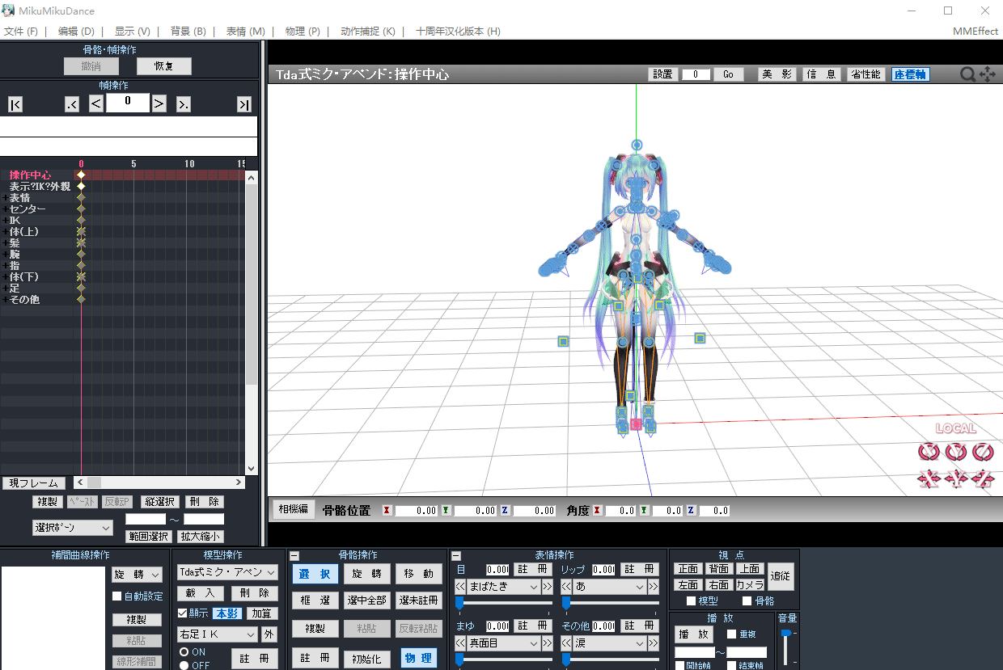Click the 物理 physics button in bone operations
The image size is (1003, 670).
click(418, 658)
